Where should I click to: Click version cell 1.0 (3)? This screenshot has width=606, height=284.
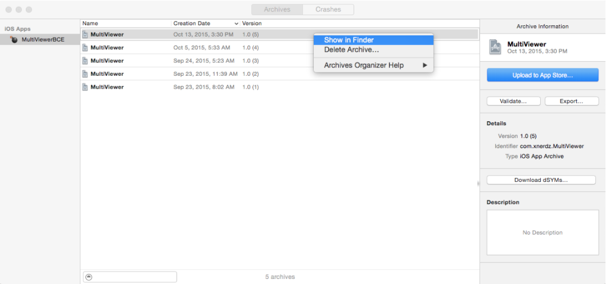tap(251, 61)
